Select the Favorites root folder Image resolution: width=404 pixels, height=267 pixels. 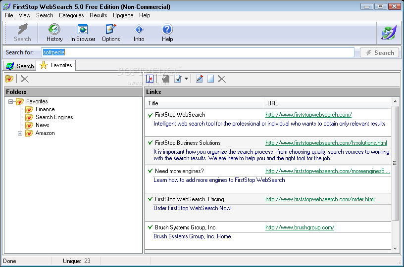32,101
